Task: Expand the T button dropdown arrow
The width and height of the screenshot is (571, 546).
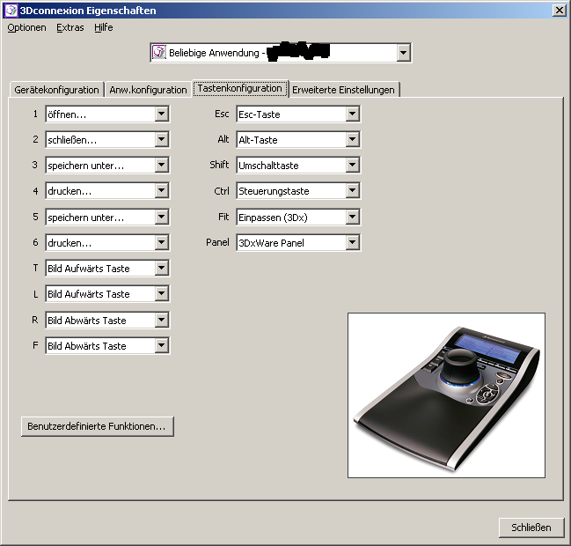Action: [161, 269]
